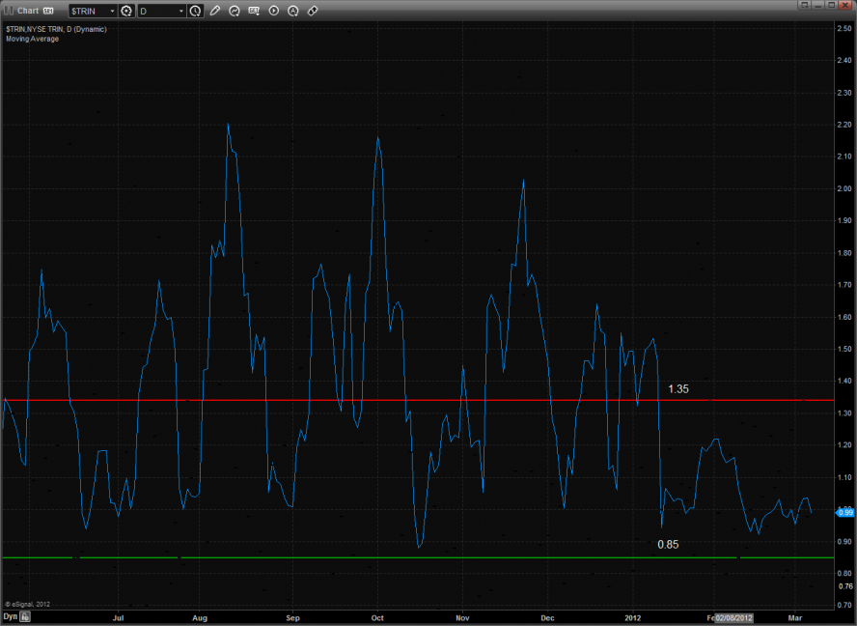The height and width of the screenshot is (626, 857).
Task: Open the chart templates toolbar icon
Action: (255, 11)
